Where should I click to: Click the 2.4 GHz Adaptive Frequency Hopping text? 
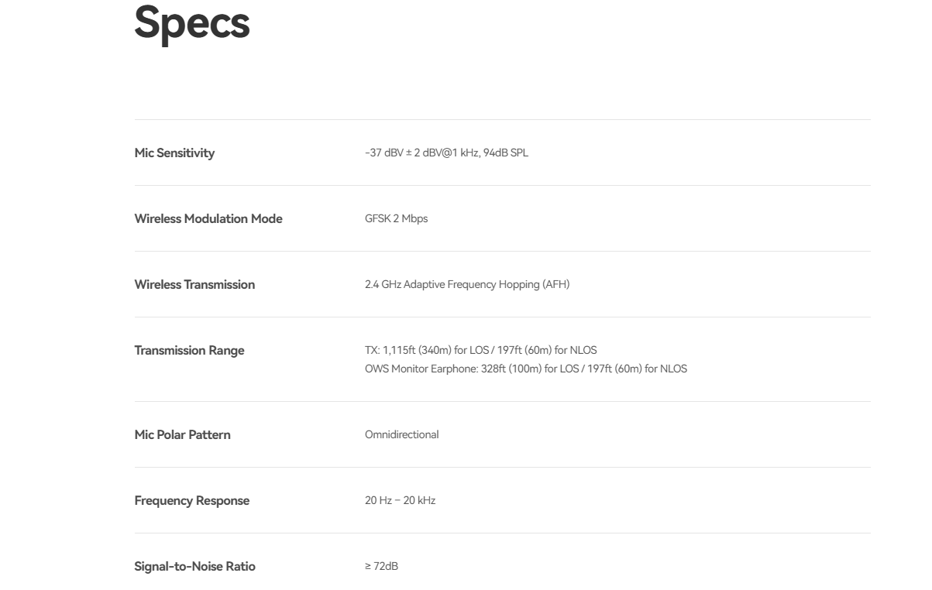(467, 285)
